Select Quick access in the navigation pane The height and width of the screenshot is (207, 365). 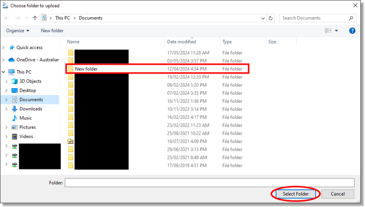coord(29,47)
